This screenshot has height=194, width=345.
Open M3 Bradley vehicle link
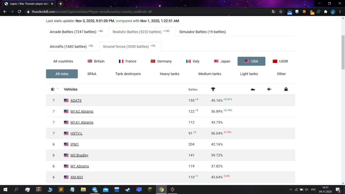click(x=79, y=155)
